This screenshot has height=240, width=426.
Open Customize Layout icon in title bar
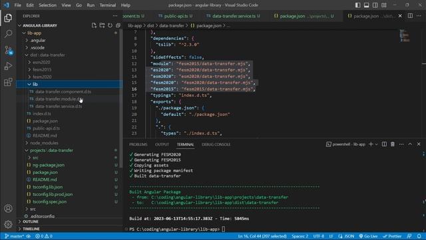[x=384, y=5]
